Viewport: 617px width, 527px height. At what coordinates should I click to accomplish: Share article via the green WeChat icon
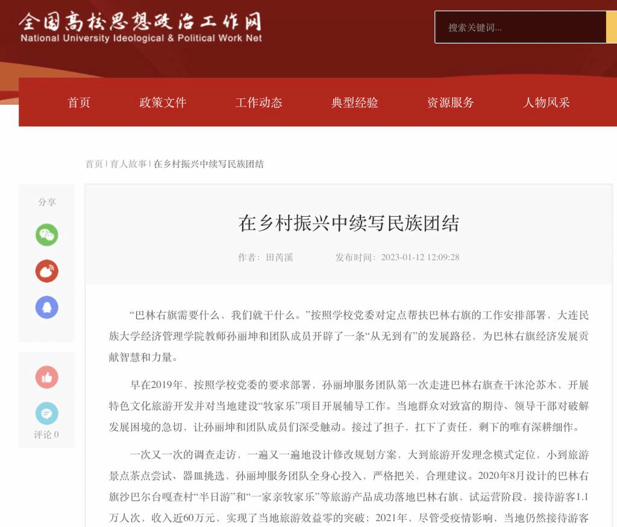(x=47, y=235)
